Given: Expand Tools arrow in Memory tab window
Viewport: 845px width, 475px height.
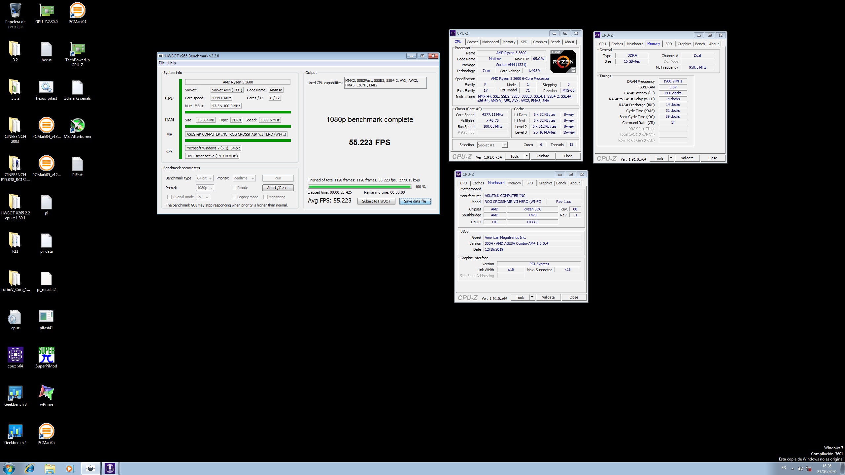Looking at the screenshot, I should click(671, 158).
